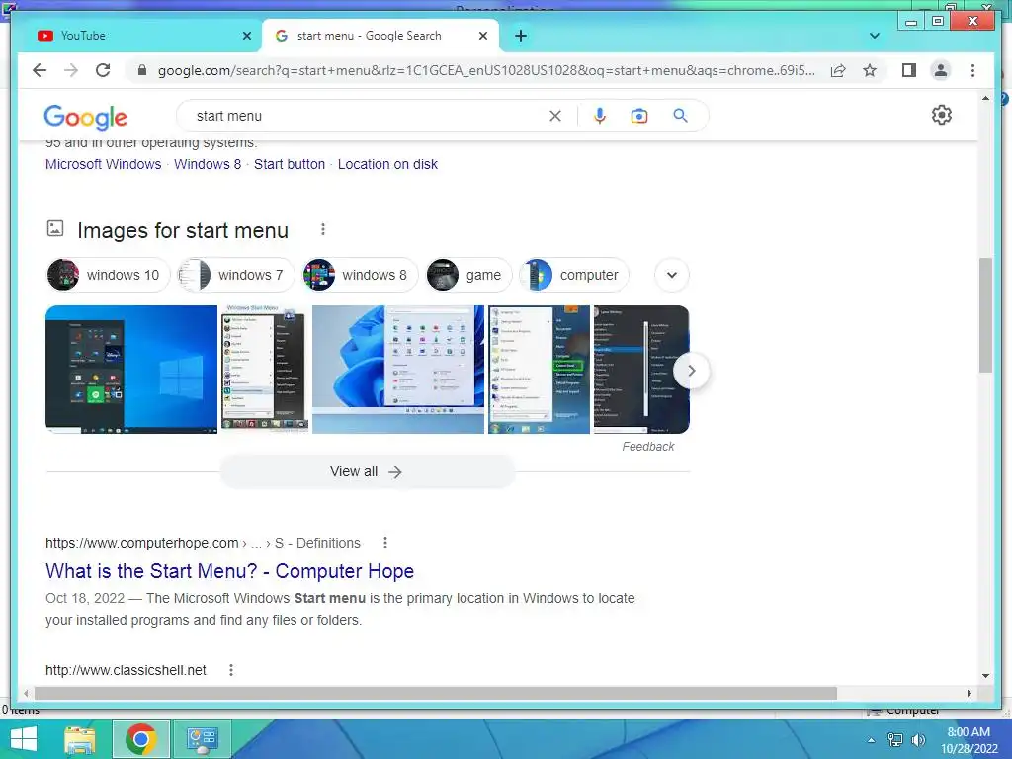The height and width of the screenshot is (759, 1012).
Task: Bookmark this tab with the star
Action: click(870, 70)
